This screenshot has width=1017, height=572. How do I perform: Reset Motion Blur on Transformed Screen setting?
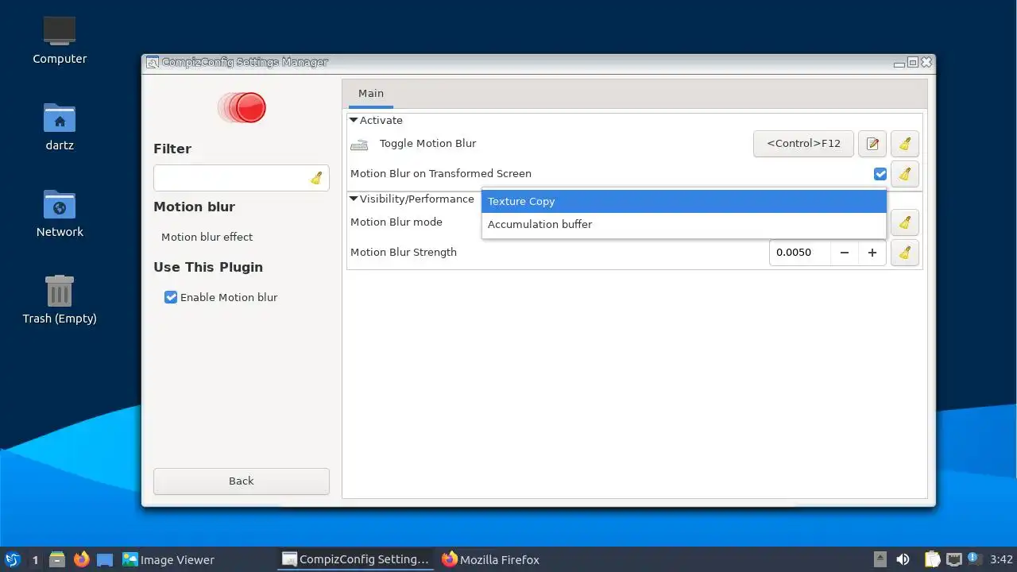pyautogui.click(x=905, y=174)
